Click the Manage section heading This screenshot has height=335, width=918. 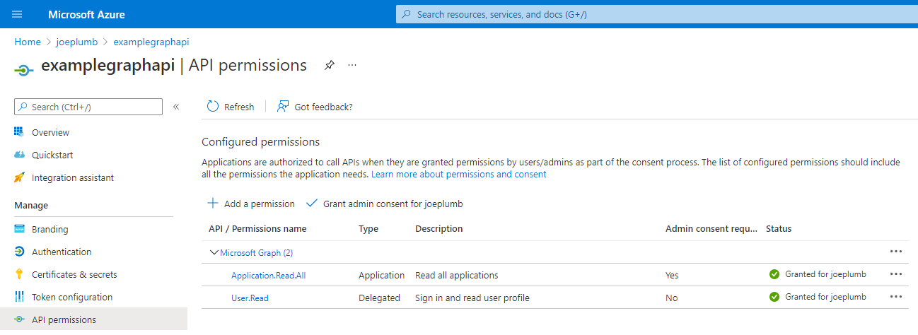click(x=31, y=206)
